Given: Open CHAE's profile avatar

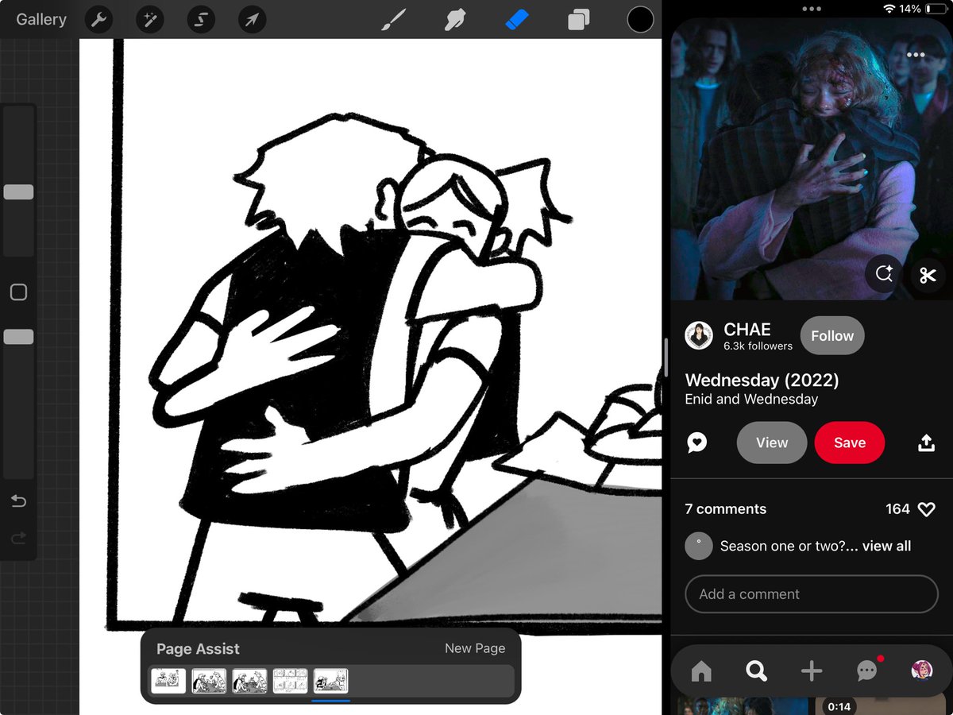Looking at the screenshot, I should click(x=699, y=336).
